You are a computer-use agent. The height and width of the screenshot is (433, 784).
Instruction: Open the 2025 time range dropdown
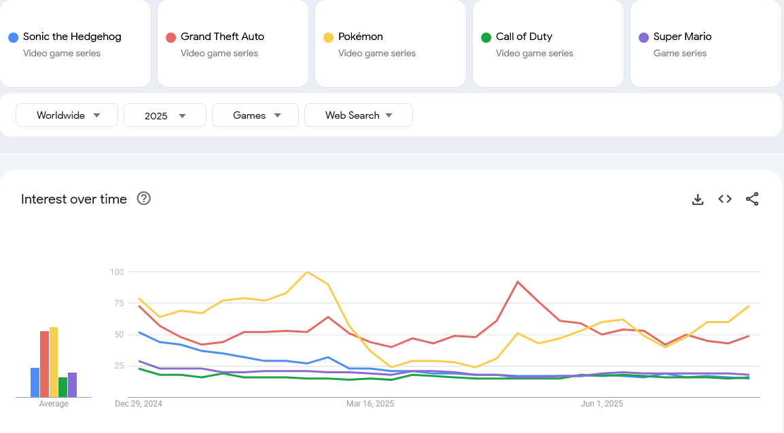(x=165, y=115)
